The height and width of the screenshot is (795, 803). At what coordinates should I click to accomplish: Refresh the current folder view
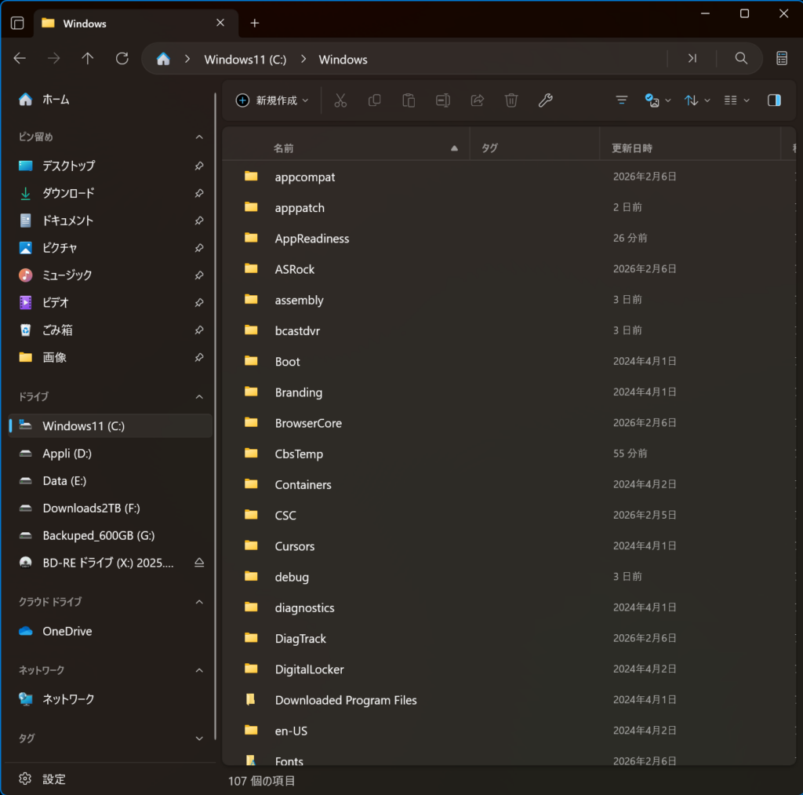coord(122,59)
